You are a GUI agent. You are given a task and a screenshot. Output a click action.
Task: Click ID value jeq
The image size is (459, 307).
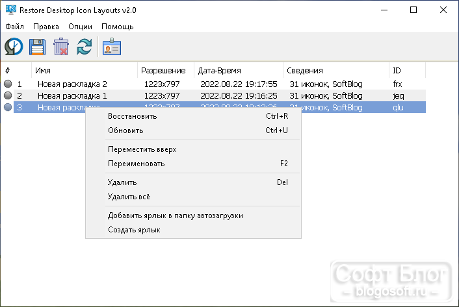[x=399, y=96]
